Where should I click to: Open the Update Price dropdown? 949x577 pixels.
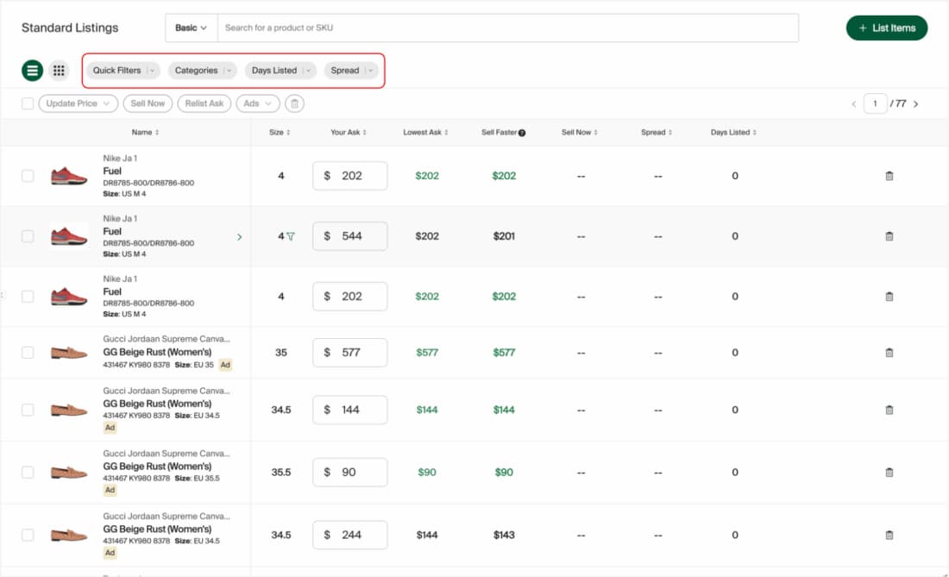click(x=78, y=103)
